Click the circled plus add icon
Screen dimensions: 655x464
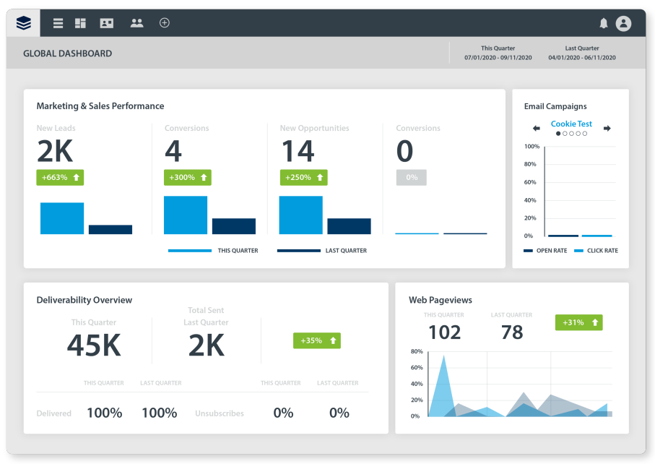coord(165,23)
